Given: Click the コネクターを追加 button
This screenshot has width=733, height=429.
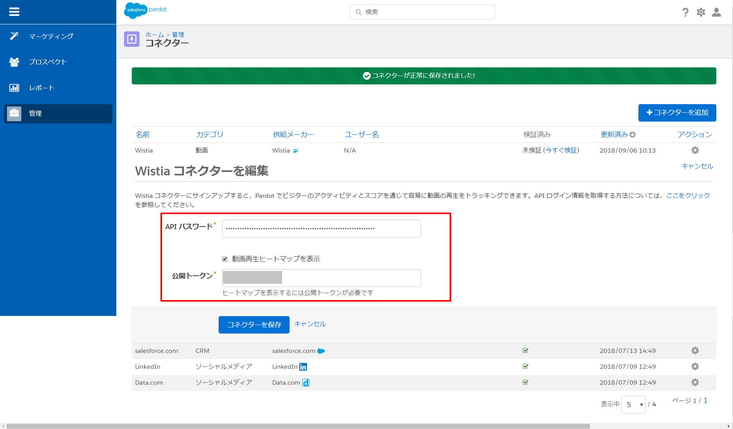Looking at the screenshot, I should (677, 113).
